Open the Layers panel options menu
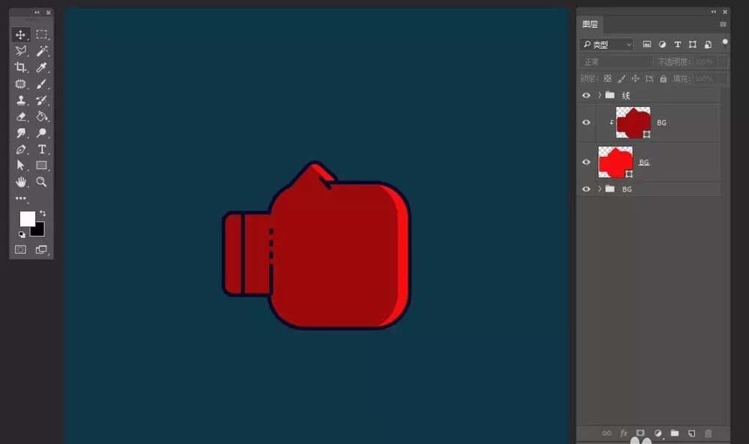The height and width of the screenshot is (444, 749). click(724, 25)
